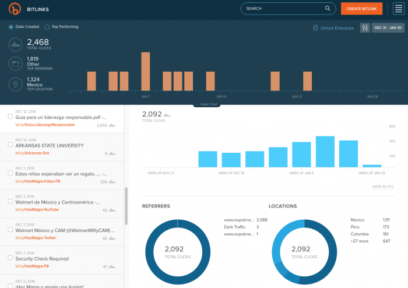Collapse the chart with Hide Chart
Image resolution: width=408 pixels, height=288 pixels.
tap(206, 104)
